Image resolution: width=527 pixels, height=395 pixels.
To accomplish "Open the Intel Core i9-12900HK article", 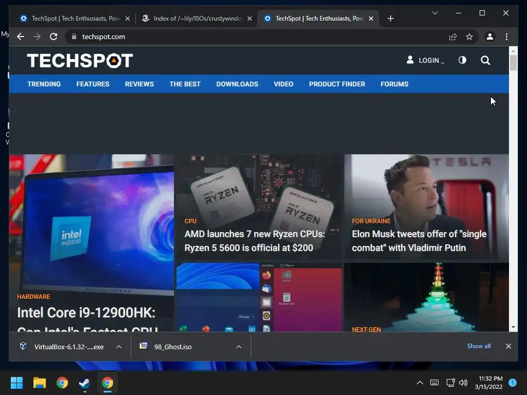I will point(86,318).
